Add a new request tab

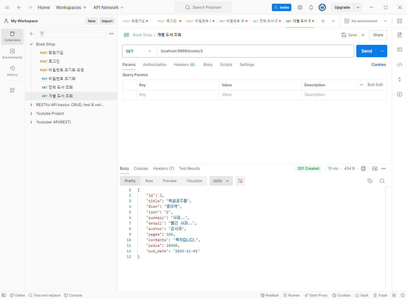point(323,21)
